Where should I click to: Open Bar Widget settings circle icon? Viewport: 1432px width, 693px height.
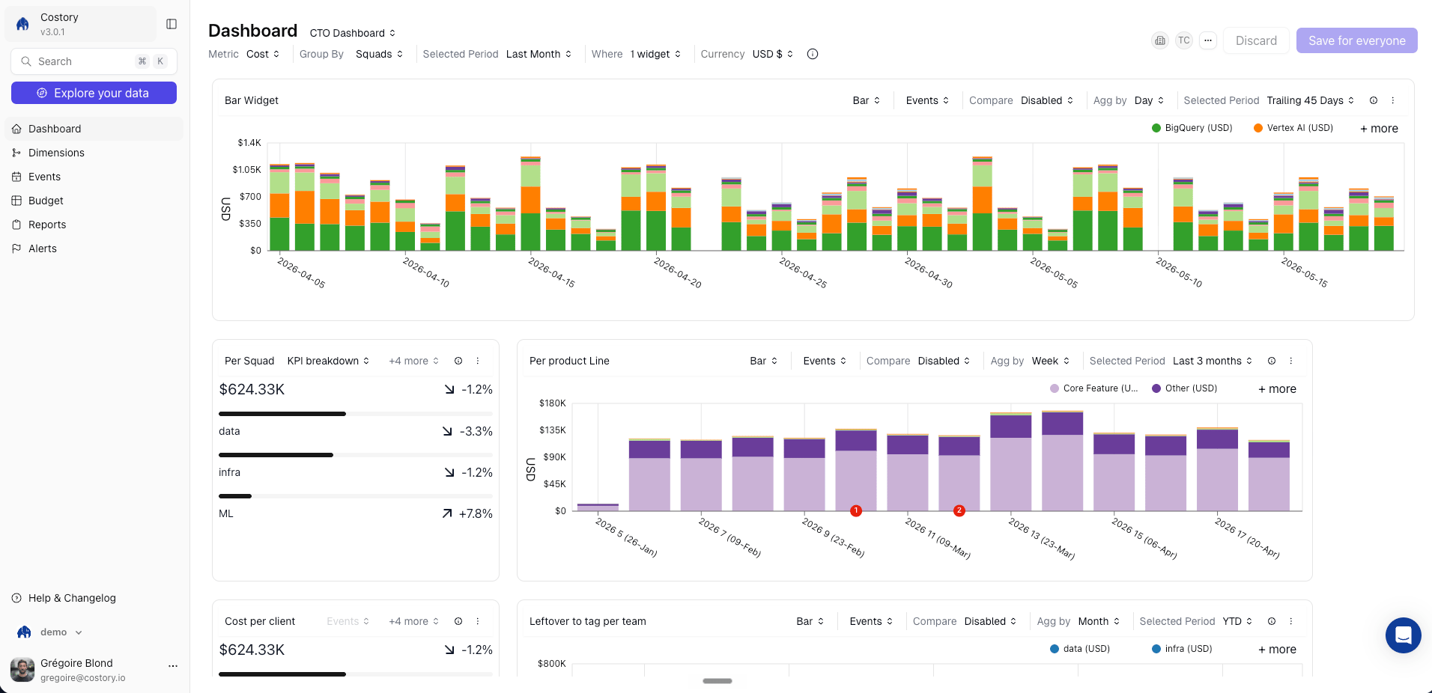(x=1374, y=100)
